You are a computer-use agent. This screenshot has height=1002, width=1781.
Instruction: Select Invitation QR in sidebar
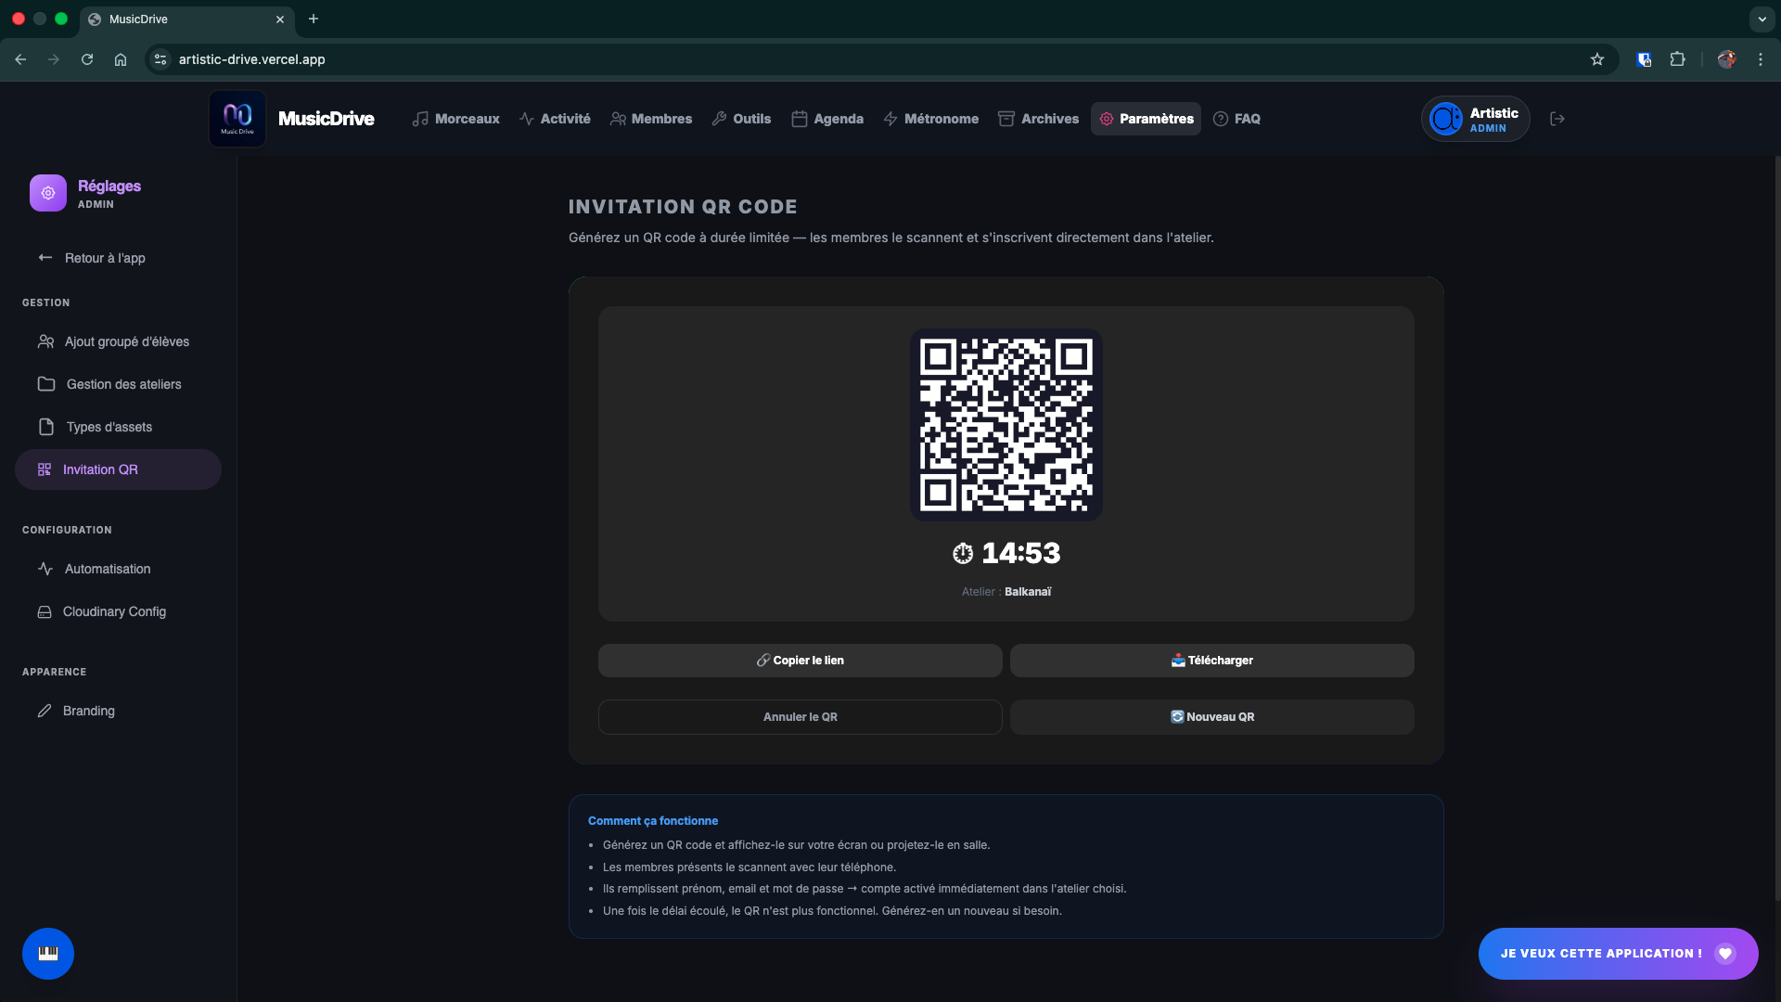click(x=118, y=469)
